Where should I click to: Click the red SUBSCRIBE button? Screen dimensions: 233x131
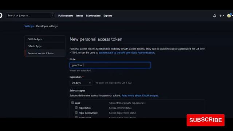(x=205, y=120)
